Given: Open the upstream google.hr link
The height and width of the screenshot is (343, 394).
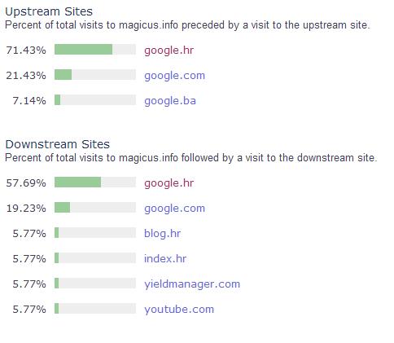Looking at the screenshot, I should 169,51.
